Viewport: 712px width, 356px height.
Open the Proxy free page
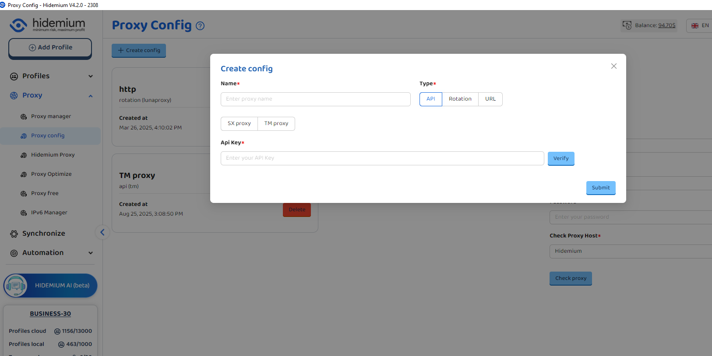[45, 193]
